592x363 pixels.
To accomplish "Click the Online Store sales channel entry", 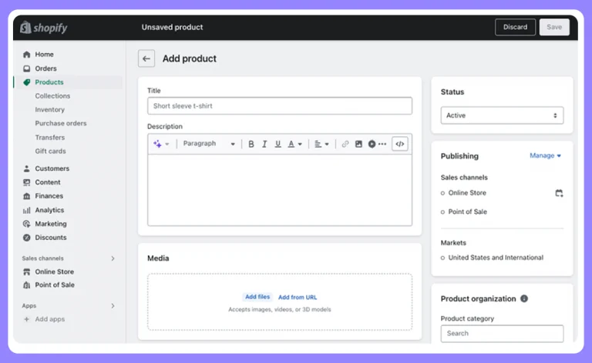I will click(467, 193).
